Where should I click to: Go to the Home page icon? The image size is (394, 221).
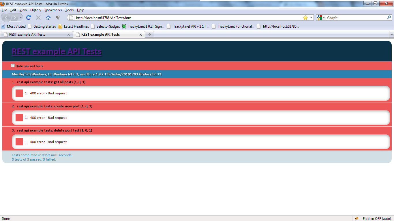(48, 18)
